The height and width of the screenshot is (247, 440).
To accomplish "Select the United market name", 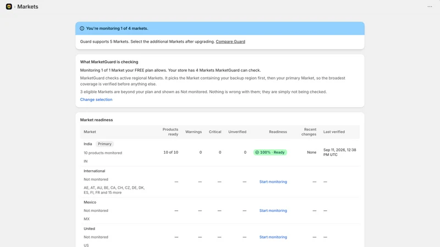I will (x=89, y=228).
